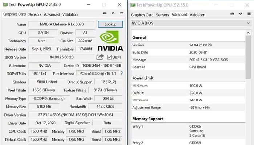Click the scrollbar up arrow in Advanced panel
254x145 pixels.
[x=248, y=33]
